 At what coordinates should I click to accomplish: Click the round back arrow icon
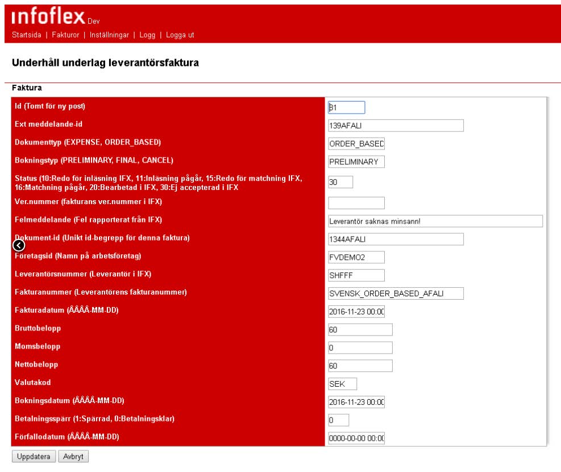pyautogui.click(x=19, y=245)
